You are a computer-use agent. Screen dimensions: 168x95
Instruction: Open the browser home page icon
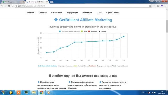[x=13, y=6]
